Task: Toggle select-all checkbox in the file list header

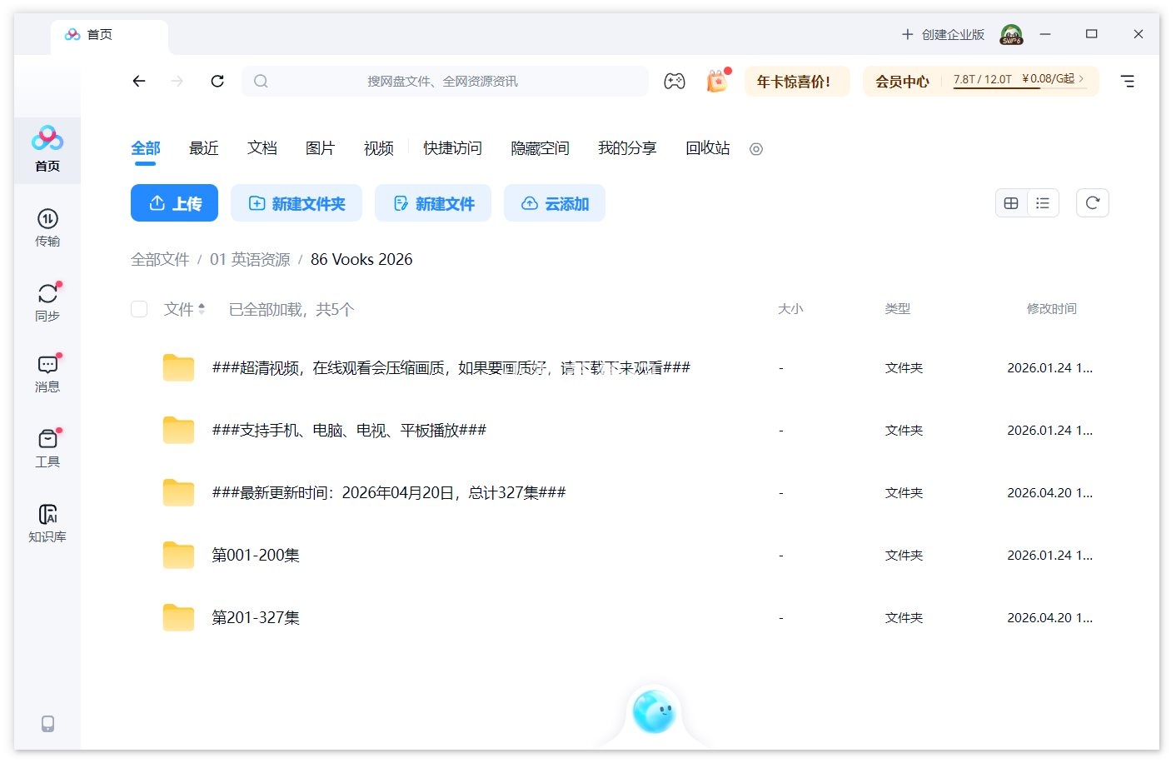Action: [139, 308]
